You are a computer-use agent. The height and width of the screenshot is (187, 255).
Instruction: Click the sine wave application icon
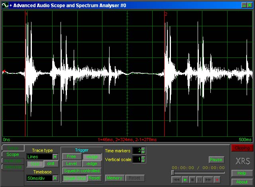click(x=5, y=5)
